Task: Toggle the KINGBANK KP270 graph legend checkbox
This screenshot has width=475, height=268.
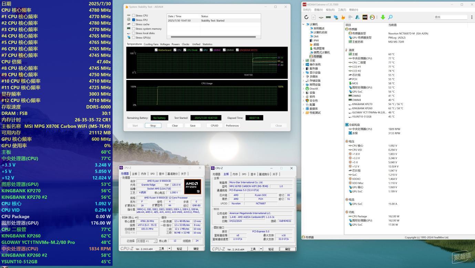Action: (237, 50)
